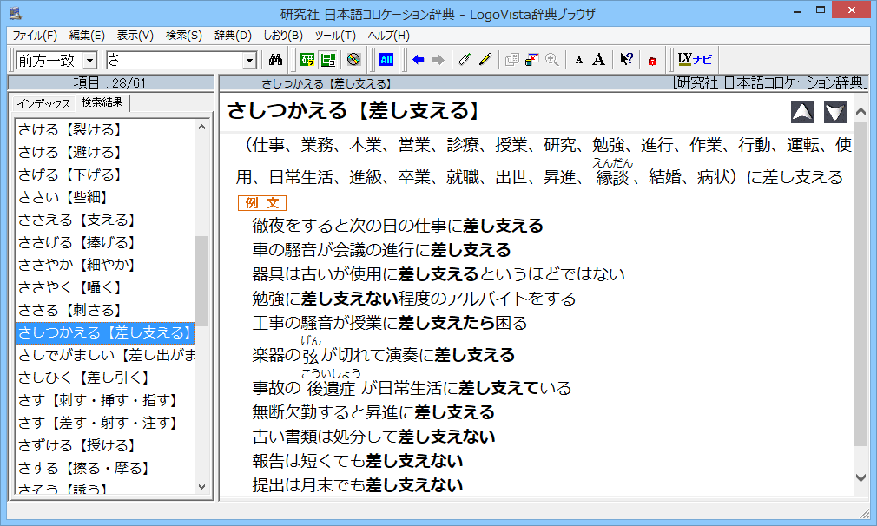Open the LVナビ navigation tool
This screenshot has height=526, width=877.
click(695, 60)
